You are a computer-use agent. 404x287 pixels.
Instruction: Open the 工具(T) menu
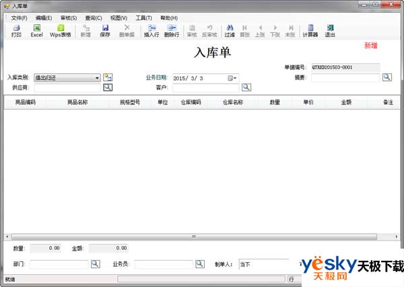144,18
